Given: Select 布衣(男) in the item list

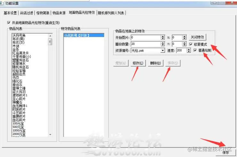Looking at the screenshot, I should [x=19, y=39].
